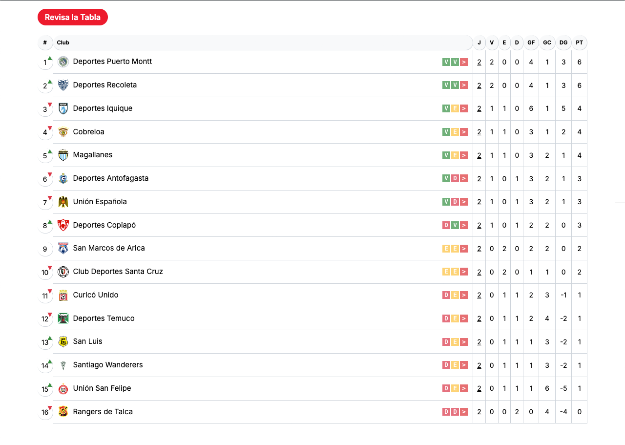The height and width of the screenshot is (445, 625).
Task: Expand Magallanes recent results arrow
Action: [464, 155]
